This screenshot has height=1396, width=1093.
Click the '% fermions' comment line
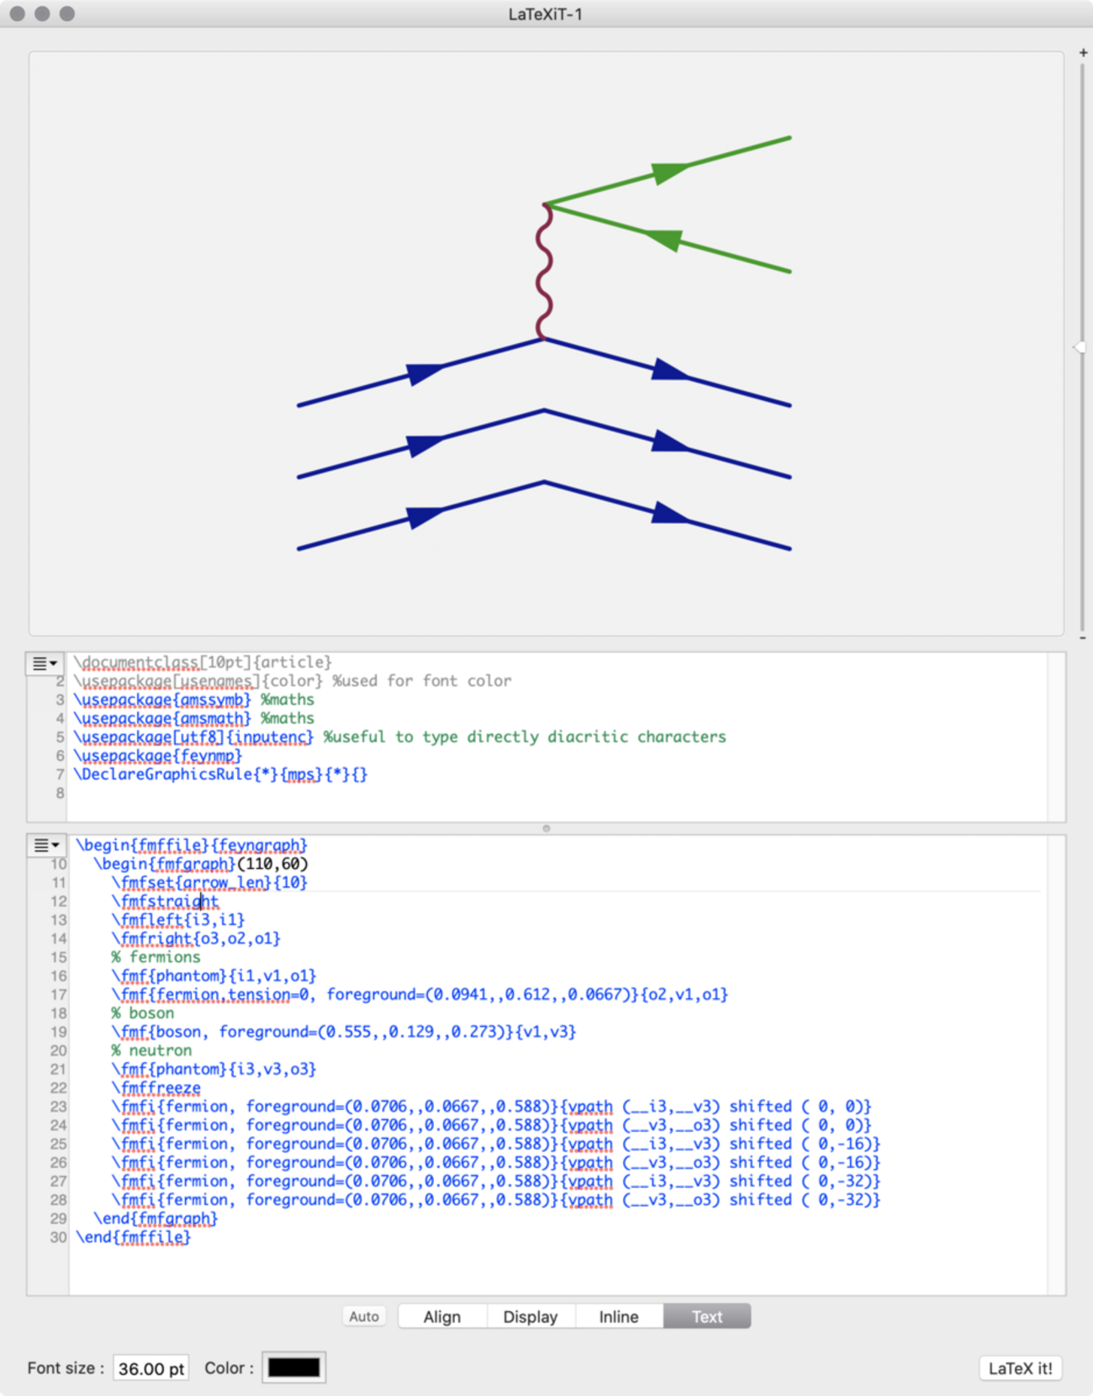156,957
